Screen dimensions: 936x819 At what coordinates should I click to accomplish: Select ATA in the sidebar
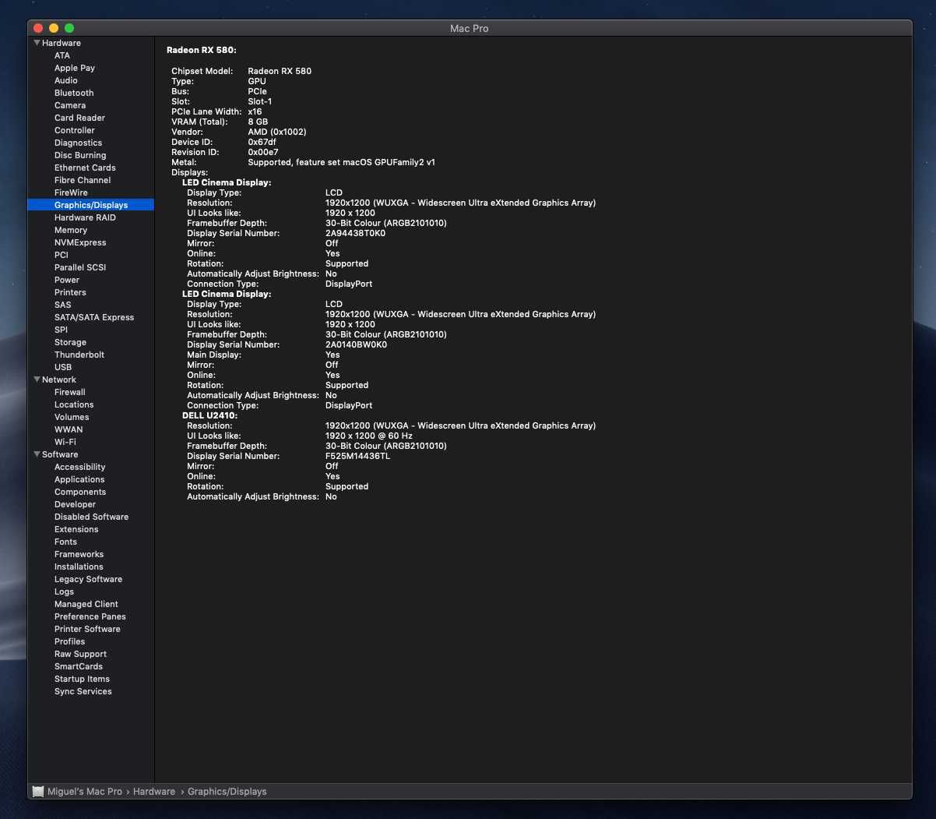(x=62, y=55)
